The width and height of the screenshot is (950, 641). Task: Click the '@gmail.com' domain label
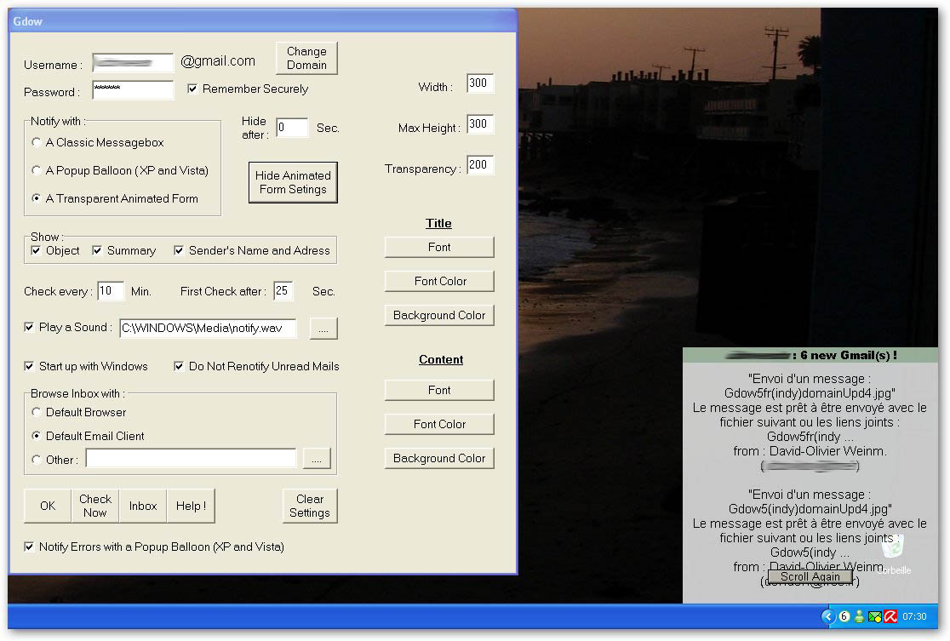[x=218, y=61]
